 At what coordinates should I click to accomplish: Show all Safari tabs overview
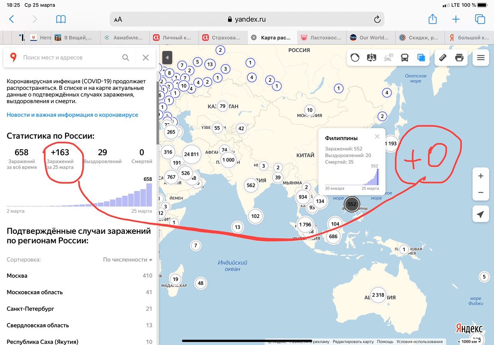[x=480, y=19]
